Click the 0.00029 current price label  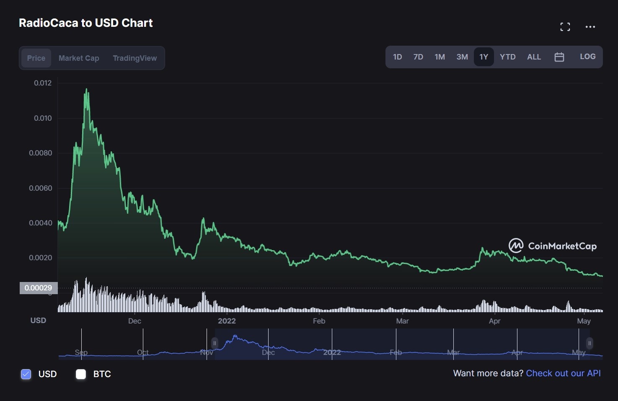pyautogui.click(x=38, y=288)
